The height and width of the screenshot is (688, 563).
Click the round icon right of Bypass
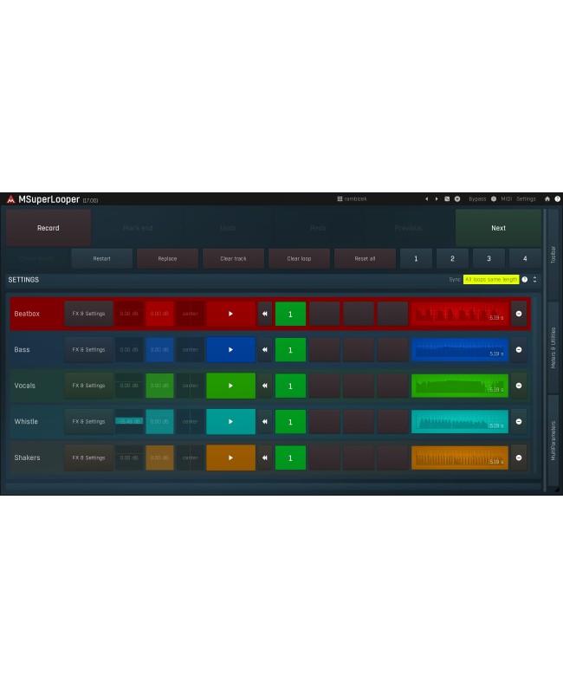[494, 198]
